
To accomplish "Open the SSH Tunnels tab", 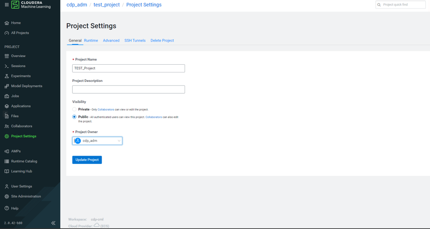I will click(135, 41).
